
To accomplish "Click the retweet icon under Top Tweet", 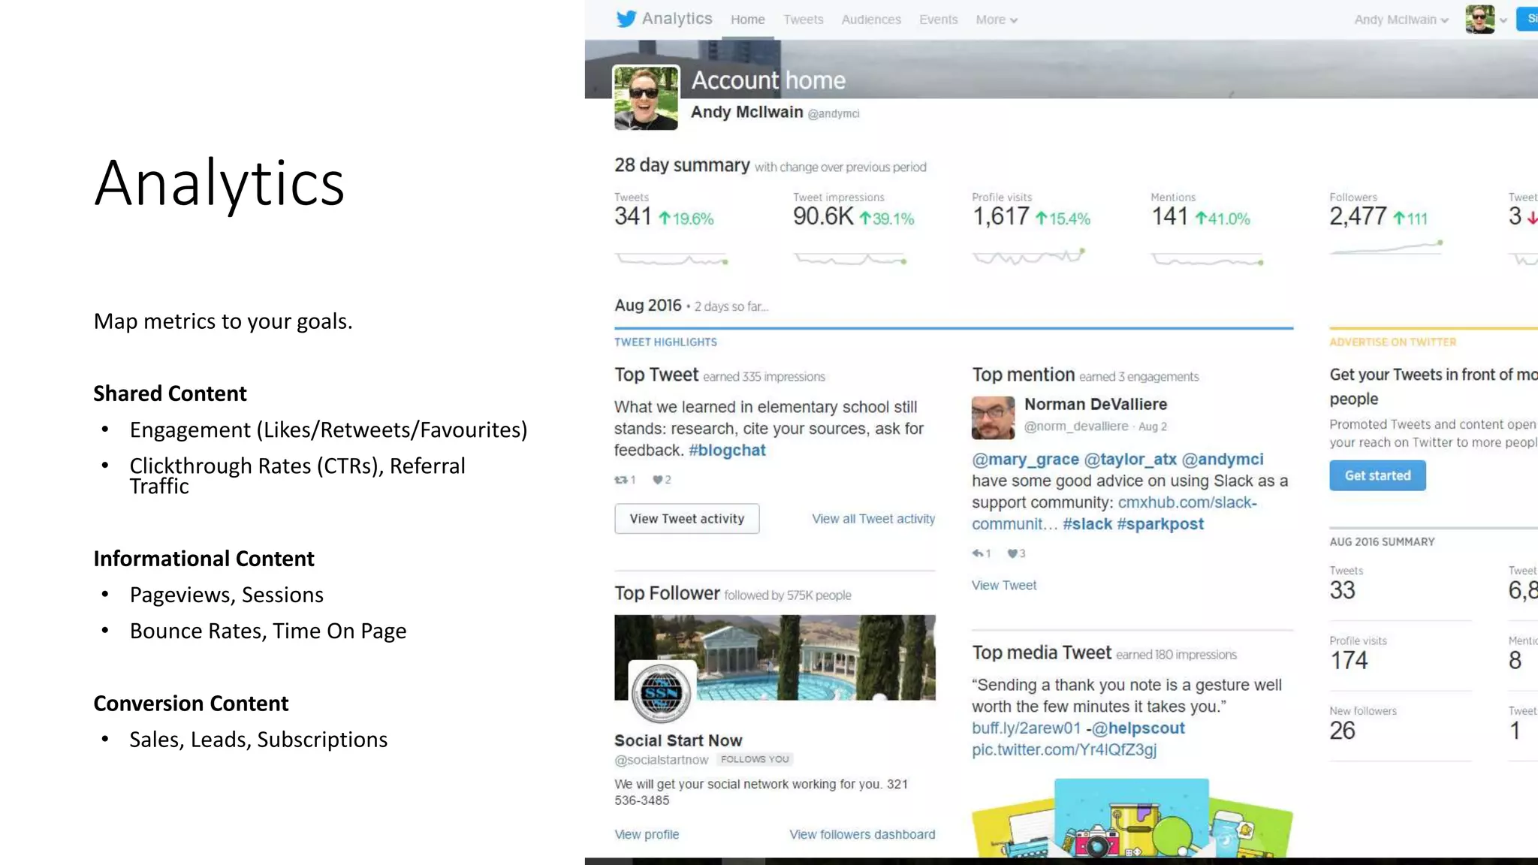I will 620,480.
